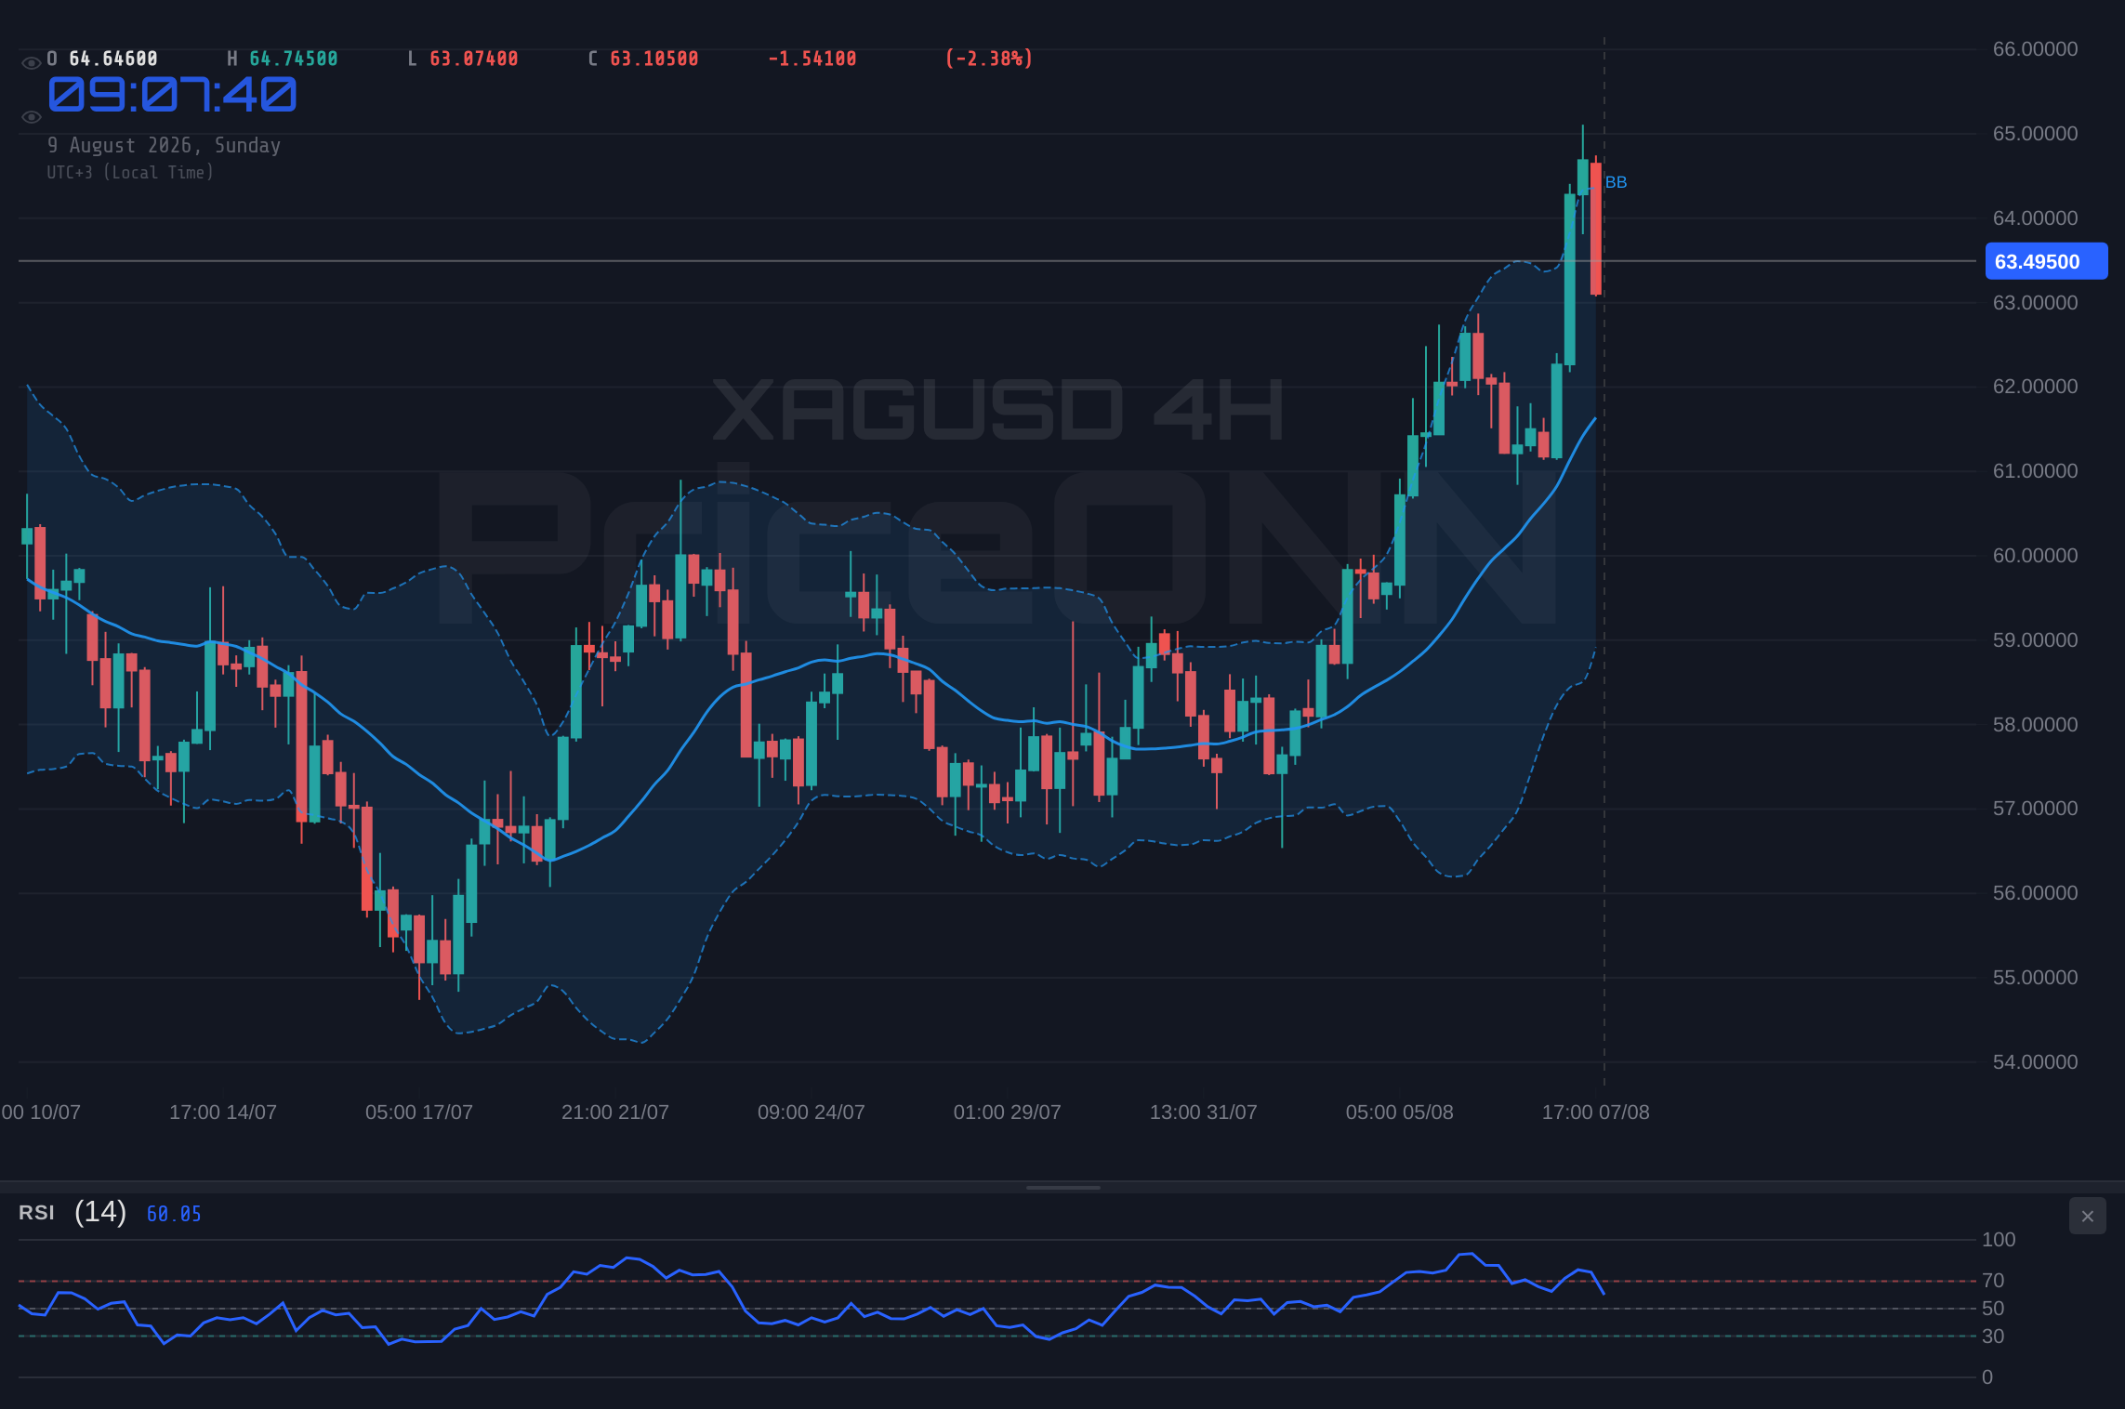This screenshot has height=1409, width=2125.
Task: Click the 63.49500 current price tag
Action: [x=2046, y=261]
